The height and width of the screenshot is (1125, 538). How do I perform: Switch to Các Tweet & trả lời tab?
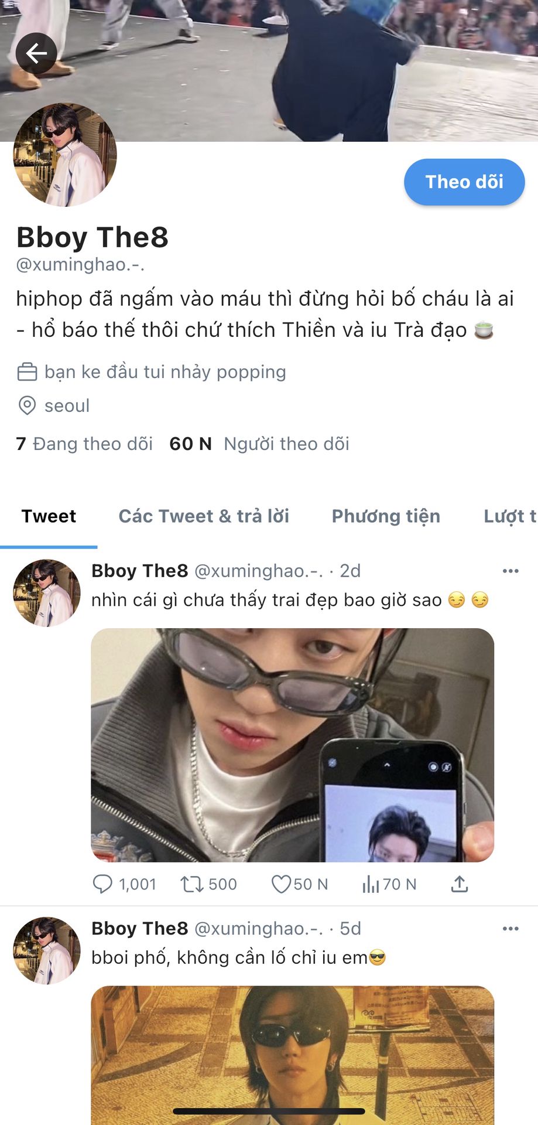[x=204, y=516]
